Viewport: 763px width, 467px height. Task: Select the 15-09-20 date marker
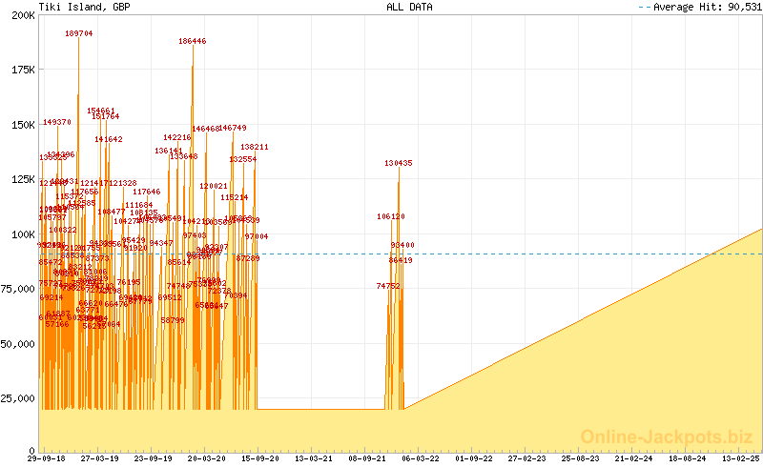tap(261, 459)
